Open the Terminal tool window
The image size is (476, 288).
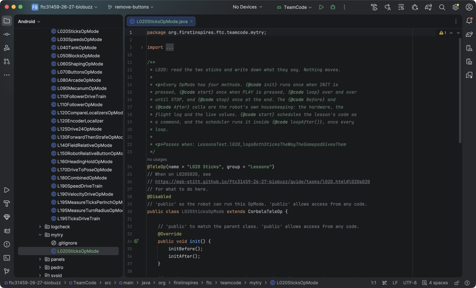[x=7, y=258]
